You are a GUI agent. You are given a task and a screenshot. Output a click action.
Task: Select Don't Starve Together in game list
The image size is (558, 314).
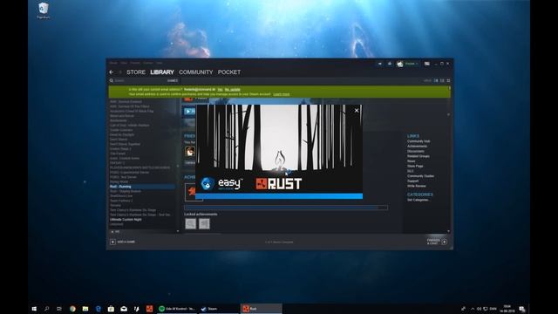pyautogui.click(x=125, y=144)
